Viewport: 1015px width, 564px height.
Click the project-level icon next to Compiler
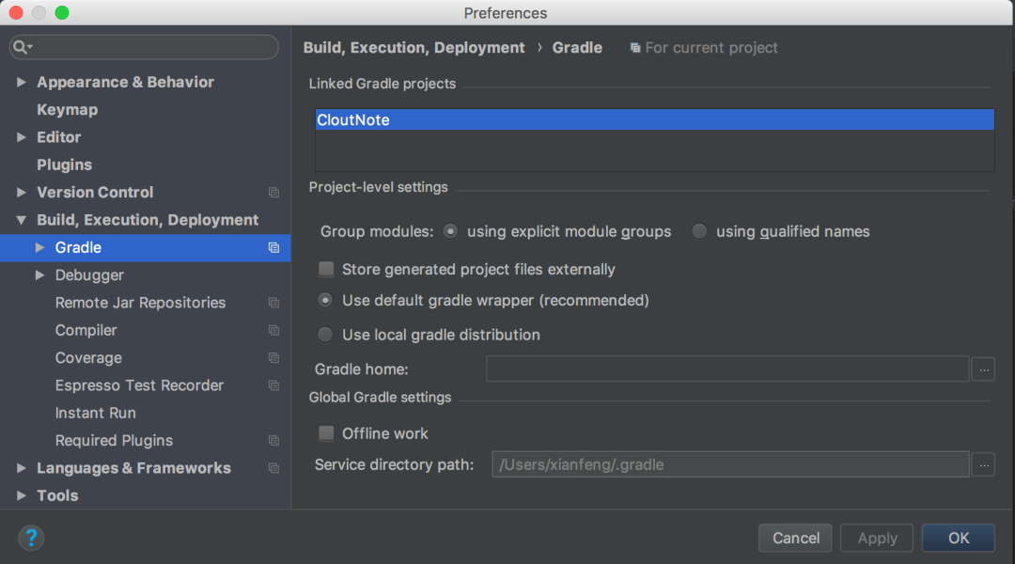tap(273, 330)
